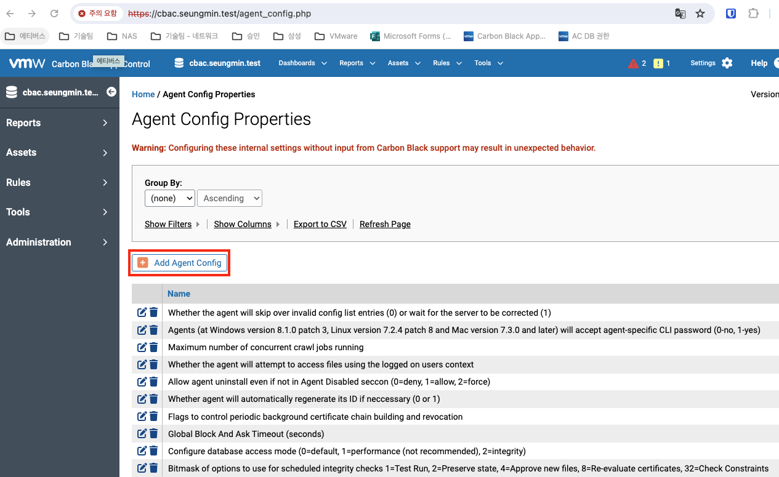Delete the Global Block And Ask Timeout row
Viewport: 779px width, 477px height.
click(154, 434)
